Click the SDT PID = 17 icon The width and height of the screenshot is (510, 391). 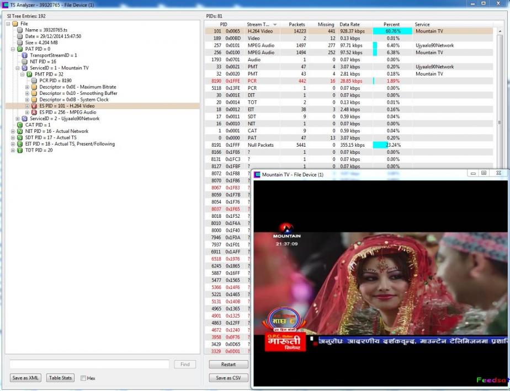click(20, 138)
